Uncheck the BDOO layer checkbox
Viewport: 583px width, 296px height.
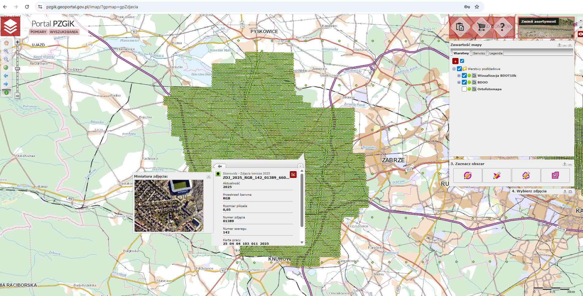[464, 82]
